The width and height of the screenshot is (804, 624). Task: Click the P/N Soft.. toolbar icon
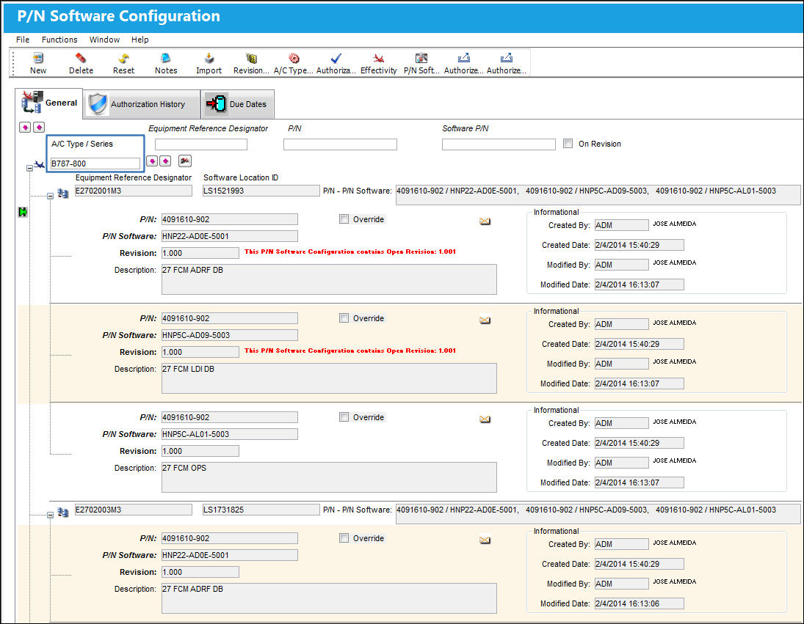[x=421, y=59]
